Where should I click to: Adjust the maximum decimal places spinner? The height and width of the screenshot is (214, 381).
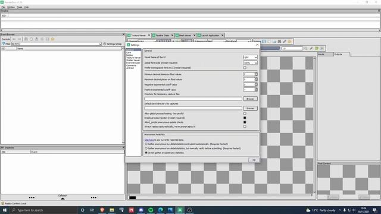250,79
